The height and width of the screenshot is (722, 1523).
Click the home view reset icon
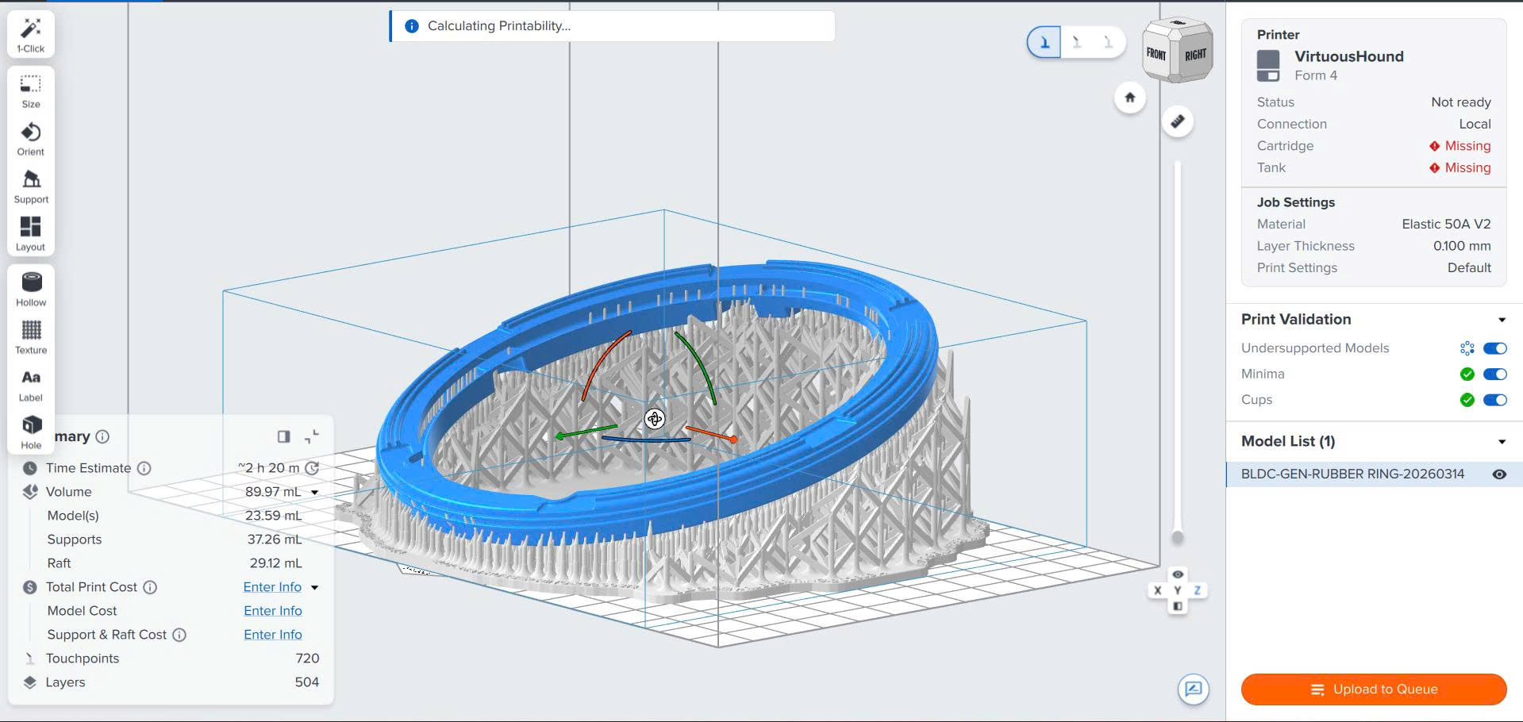coord(1129,98)
